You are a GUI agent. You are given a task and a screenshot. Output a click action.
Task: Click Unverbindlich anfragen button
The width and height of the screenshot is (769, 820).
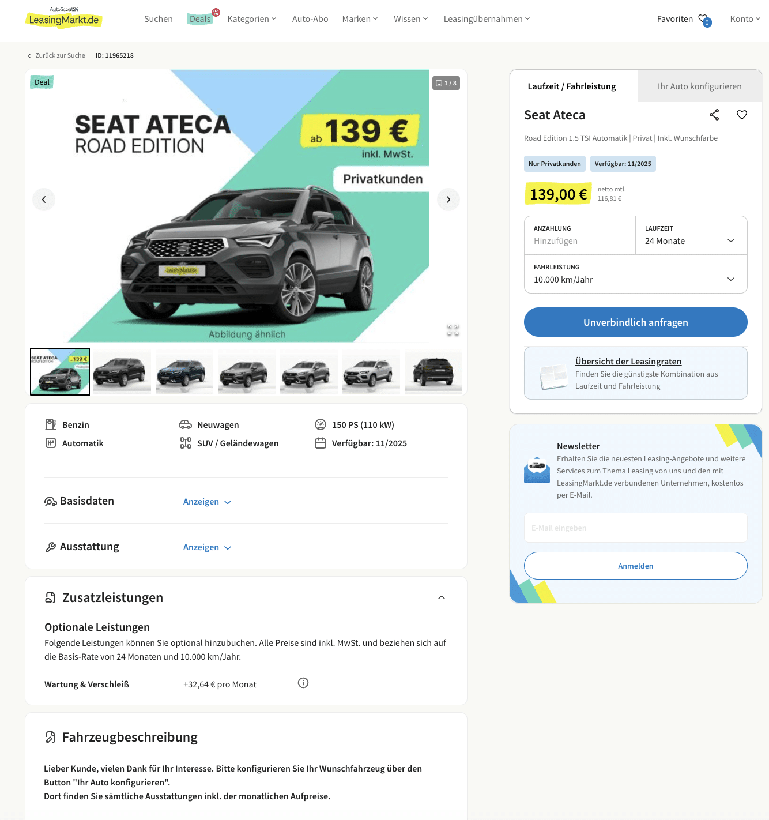pyautogui.click(x=635, y=322)
